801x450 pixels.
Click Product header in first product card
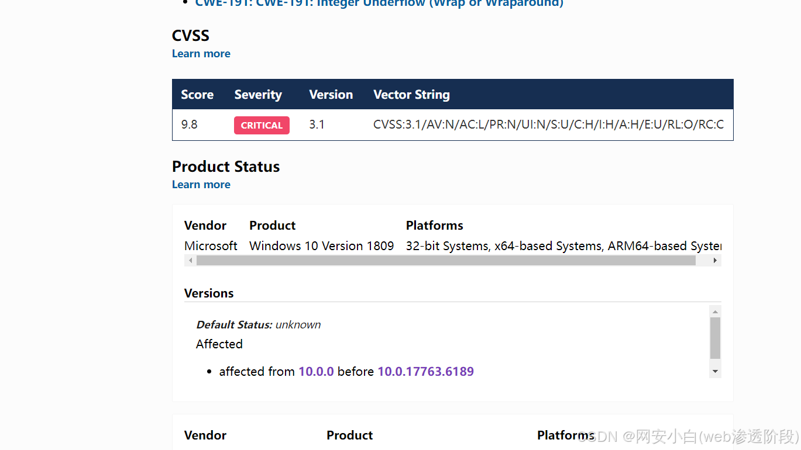(x=273, y=226)
